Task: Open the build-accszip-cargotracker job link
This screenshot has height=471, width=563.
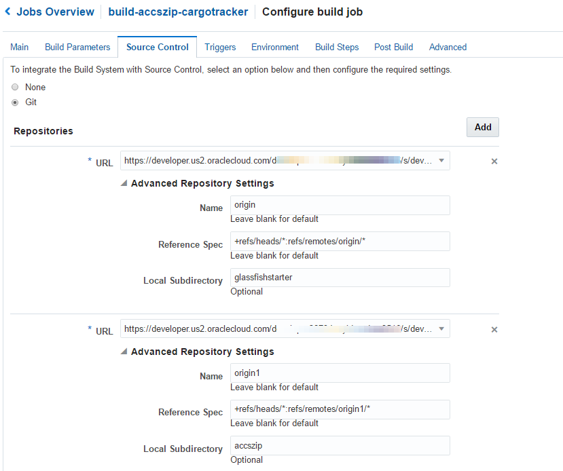Action: (178, 12)
